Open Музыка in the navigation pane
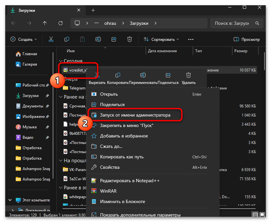Viewport: 271px width, 222px height. [x=26, y=127]
